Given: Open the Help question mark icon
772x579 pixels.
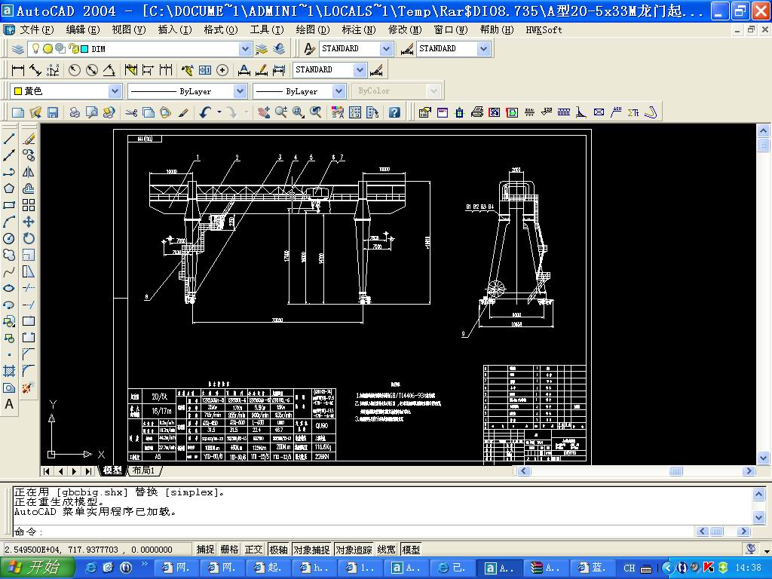Looking at the screenshot, I should pyautogui.click(x=394, y=112).
